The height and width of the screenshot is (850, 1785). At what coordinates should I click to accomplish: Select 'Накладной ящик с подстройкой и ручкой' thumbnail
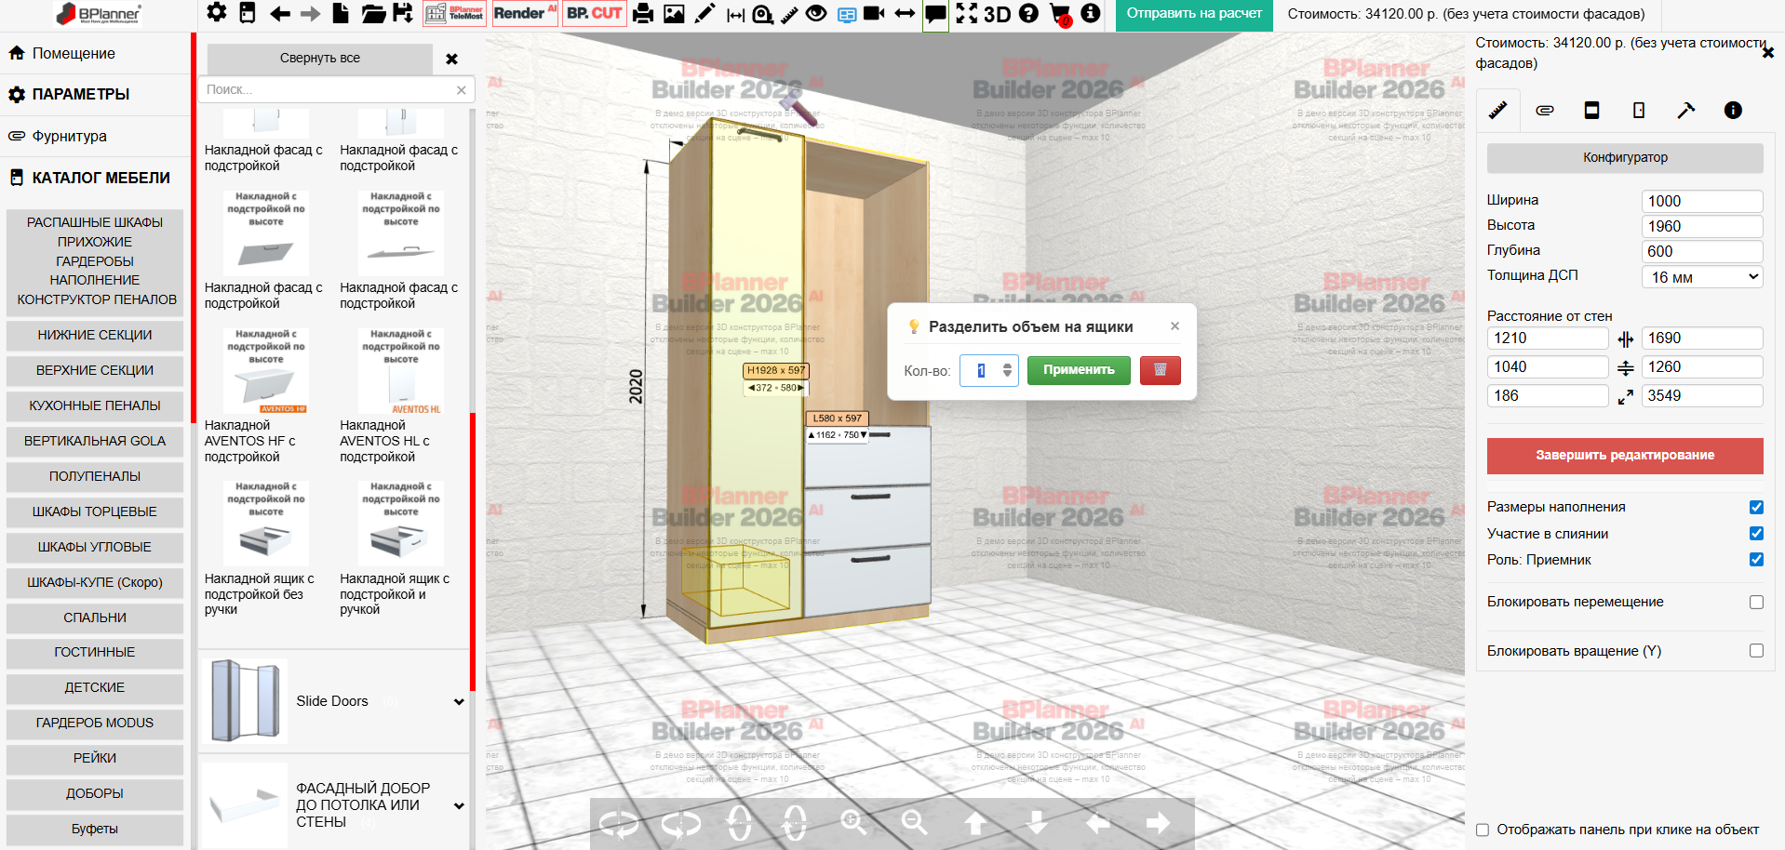[x=401, y=524]
